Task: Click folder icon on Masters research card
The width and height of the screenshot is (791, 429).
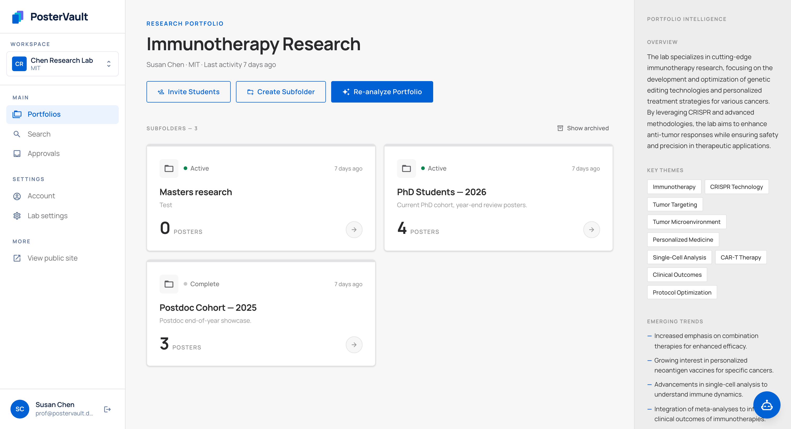Action: 169,168
